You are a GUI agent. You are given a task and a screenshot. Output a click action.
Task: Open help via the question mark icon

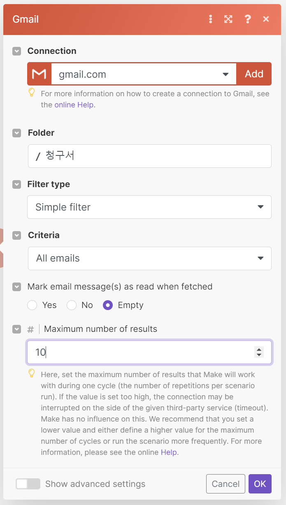coord(247,19)
